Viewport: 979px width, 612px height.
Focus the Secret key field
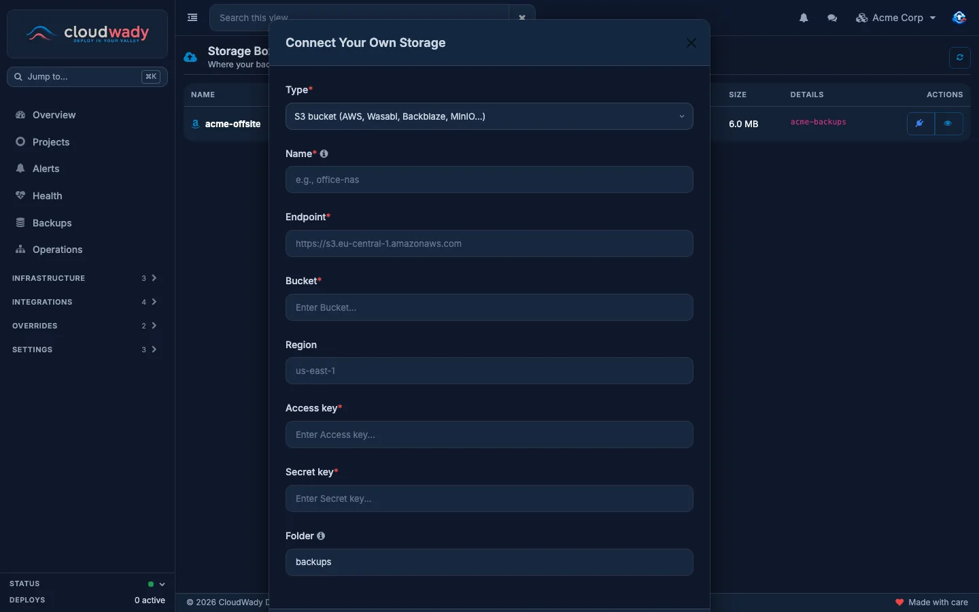point(489,498)
